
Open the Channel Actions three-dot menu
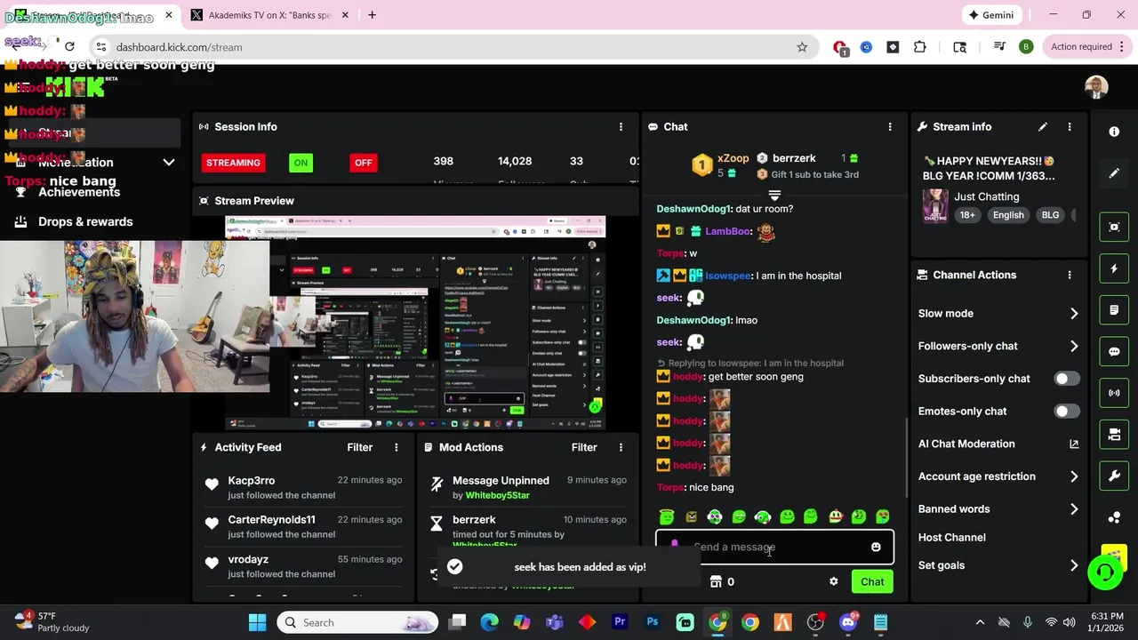coord(1070,276)
